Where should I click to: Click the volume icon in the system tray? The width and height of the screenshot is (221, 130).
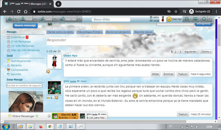(x=197, y=127)
